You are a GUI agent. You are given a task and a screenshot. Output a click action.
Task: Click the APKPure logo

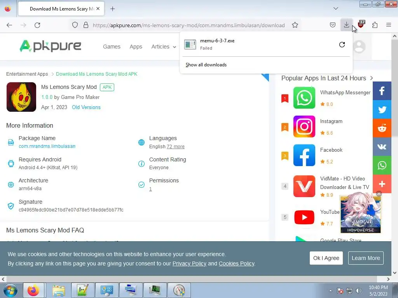coord(51,46)
